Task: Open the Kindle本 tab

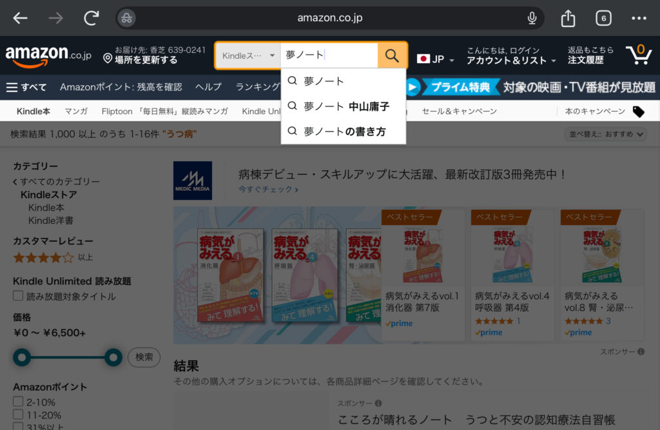Action: [34, 111]
